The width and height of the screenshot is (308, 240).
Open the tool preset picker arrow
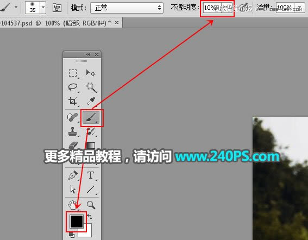coord(16,8)
